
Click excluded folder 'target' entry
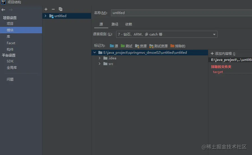(x=218, y=72)
